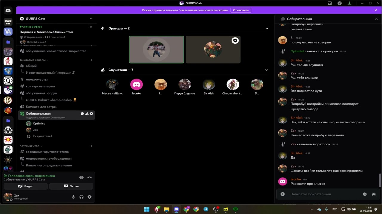
Task: Open Telegram from the taskbar
Action: point(206,209)
